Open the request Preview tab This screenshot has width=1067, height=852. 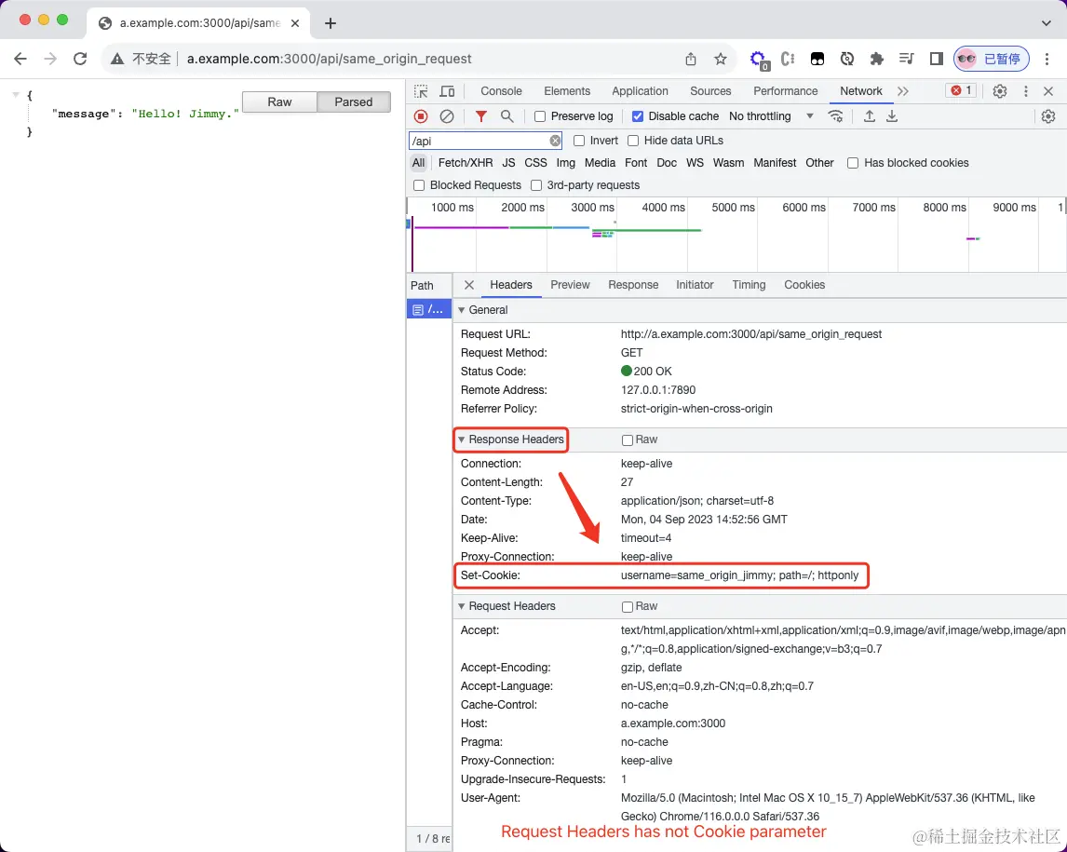(570, 285)
